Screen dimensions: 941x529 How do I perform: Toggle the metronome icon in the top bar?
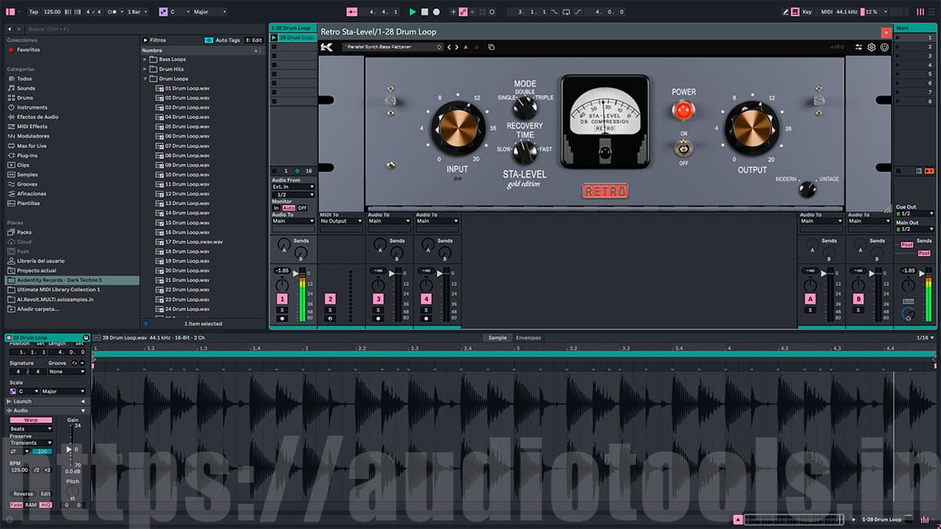[114, 12]
